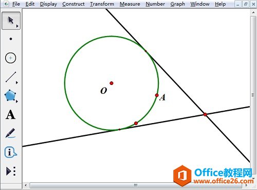Viewport: 257px width, 190px height.
Task: Select center point O of the circle
Action: tap(112, 83)
